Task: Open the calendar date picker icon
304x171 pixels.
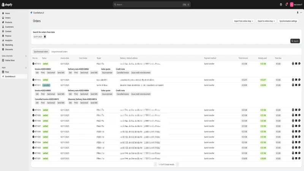Action: (45, 36)
